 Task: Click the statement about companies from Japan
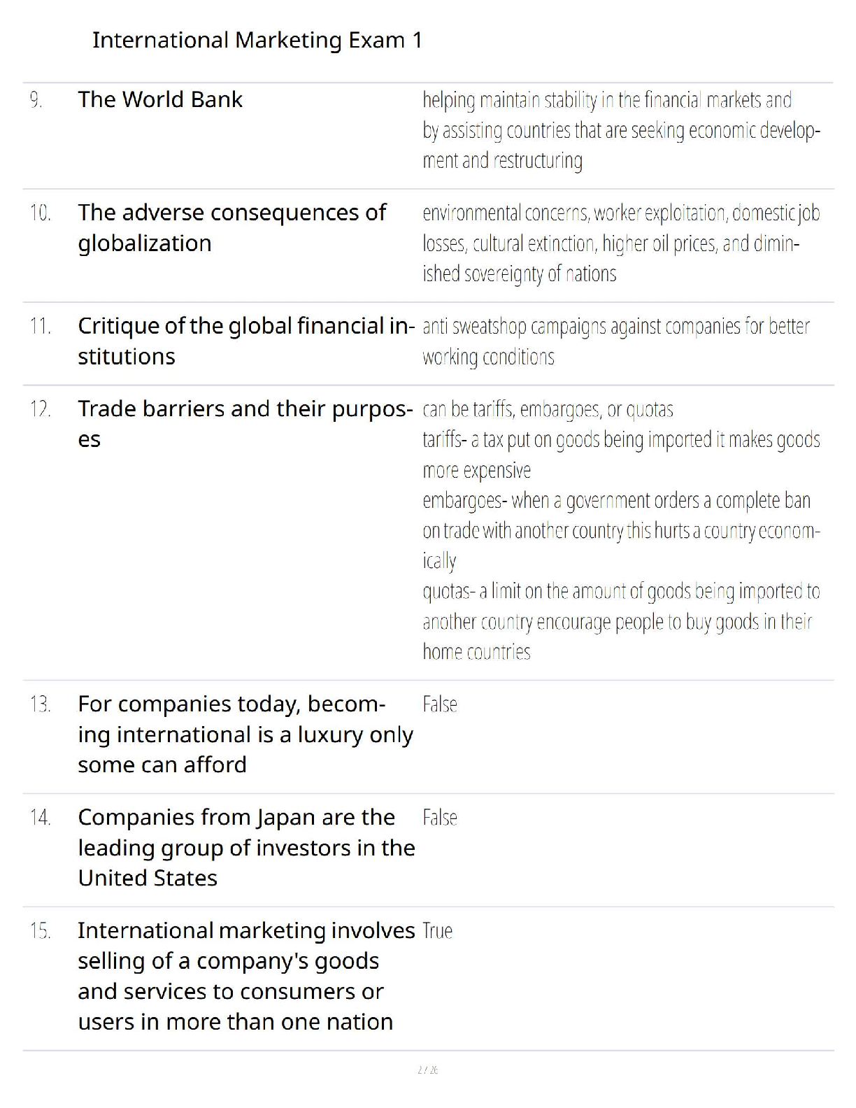[246, 847]
